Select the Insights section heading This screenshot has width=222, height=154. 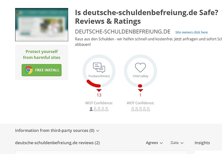(x=202, y=143)
